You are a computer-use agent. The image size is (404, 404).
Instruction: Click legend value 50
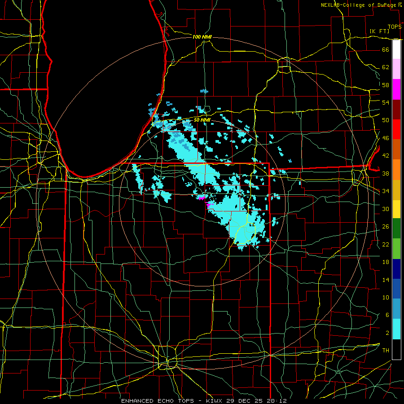coord(386,120)
